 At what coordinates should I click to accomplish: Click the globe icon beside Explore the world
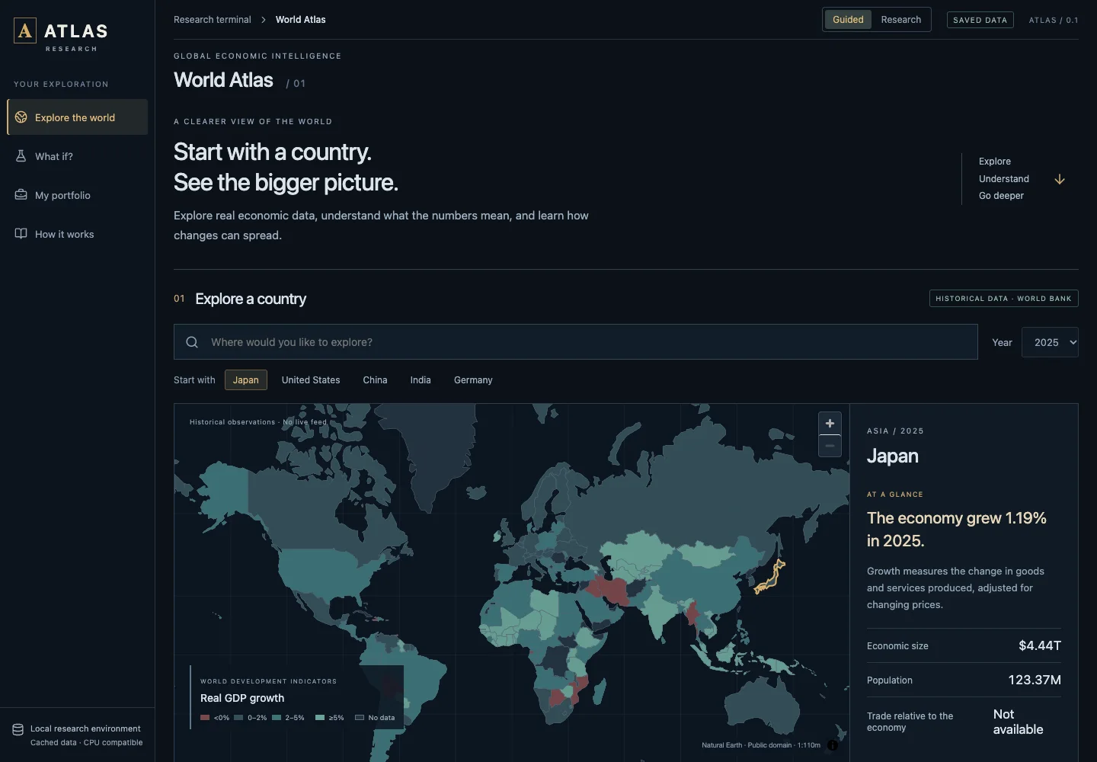21,117
